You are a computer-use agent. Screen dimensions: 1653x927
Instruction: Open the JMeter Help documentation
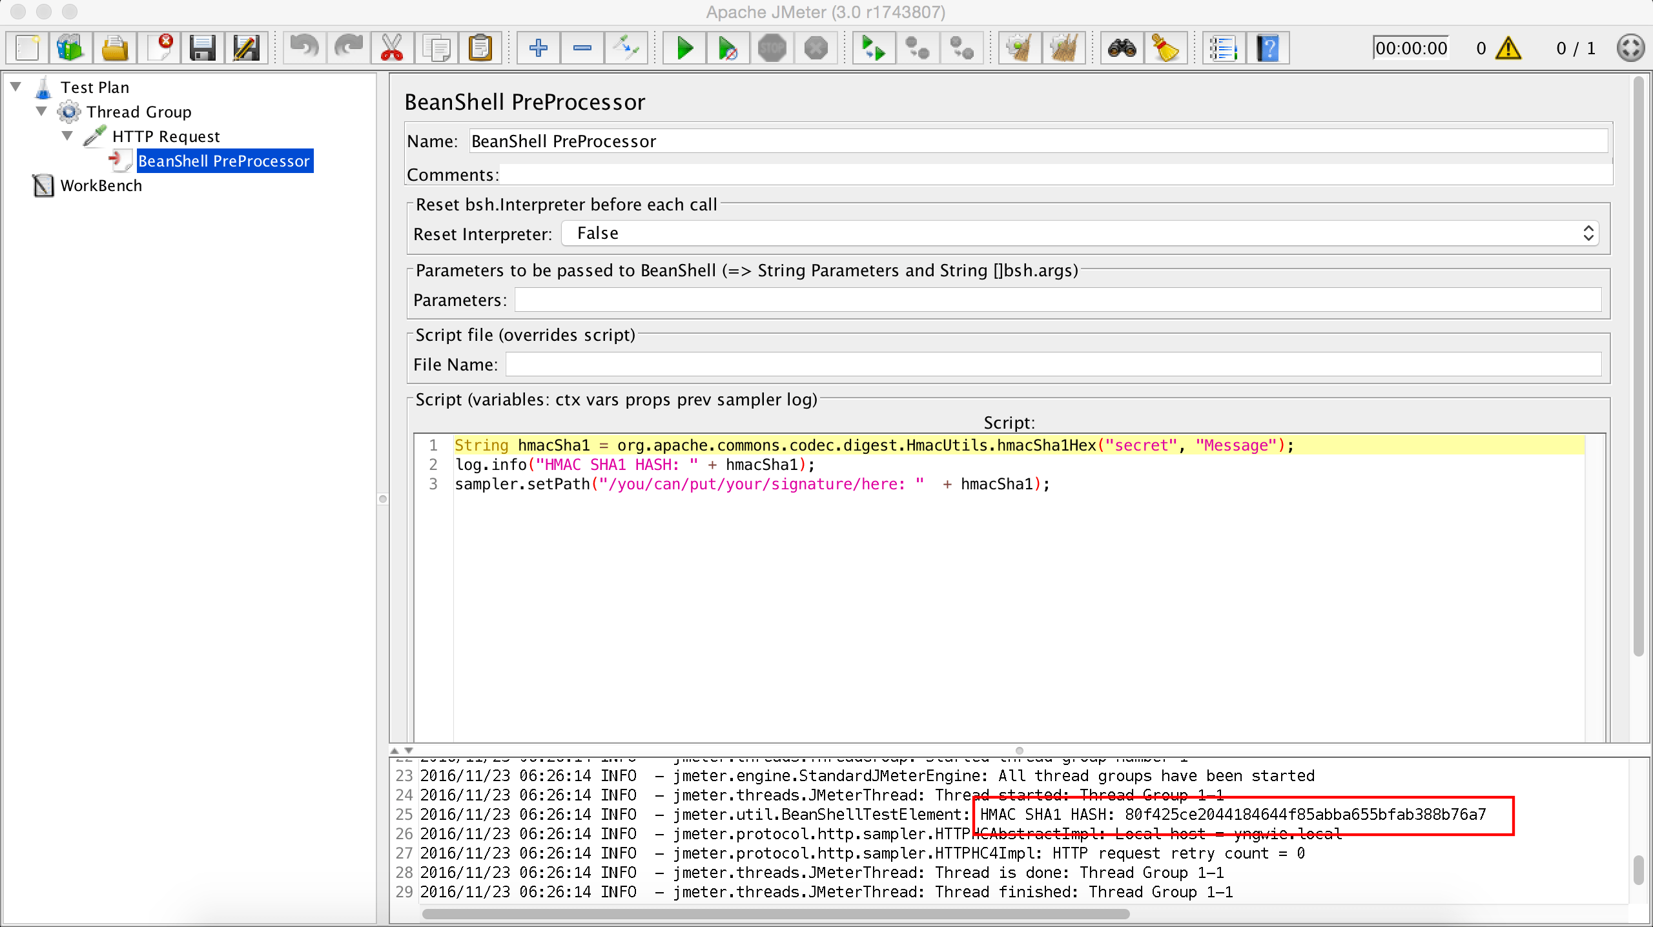coord(1268,47)
